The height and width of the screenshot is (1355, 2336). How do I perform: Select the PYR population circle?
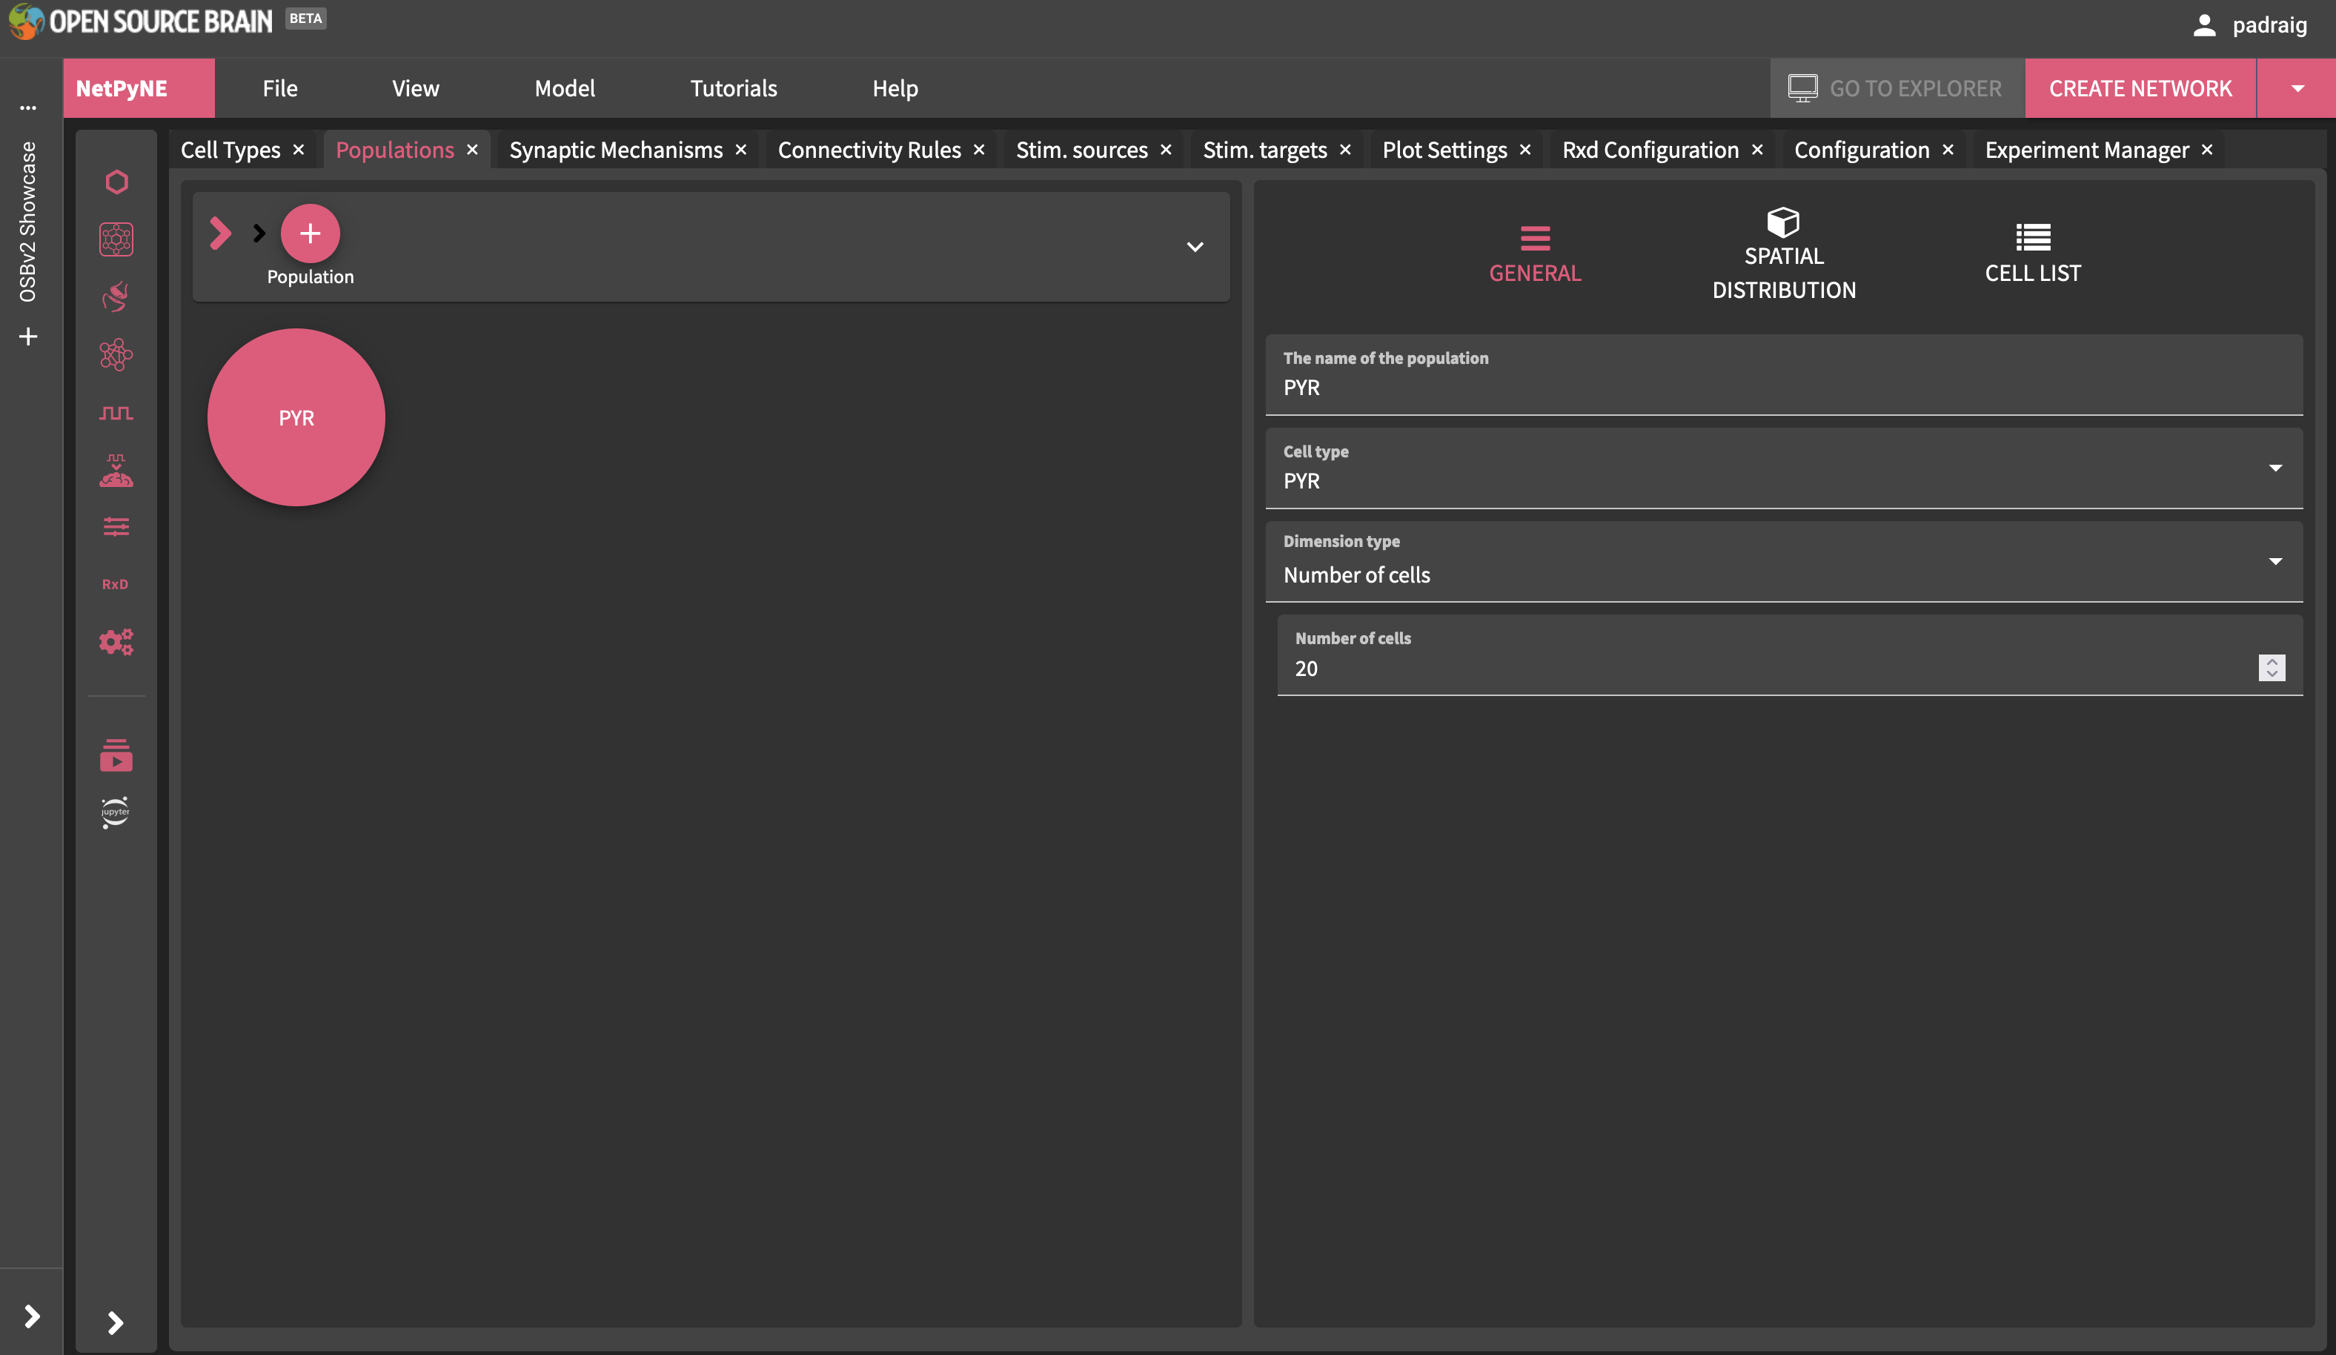[296, 417]
